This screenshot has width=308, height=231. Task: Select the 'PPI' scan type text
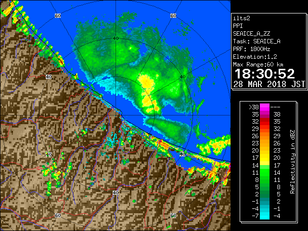pyautogui.click(x=238, y=26)
